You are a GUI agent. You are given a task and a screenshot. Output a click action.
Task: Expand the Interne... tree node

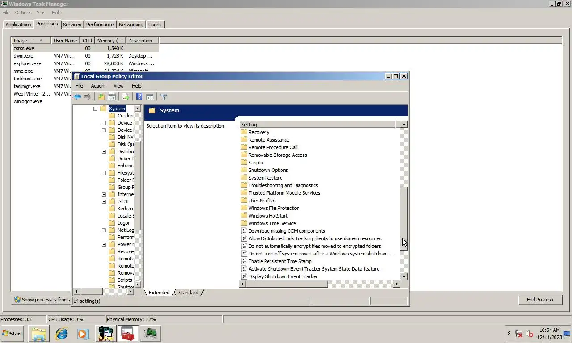[x=104, y=194]
